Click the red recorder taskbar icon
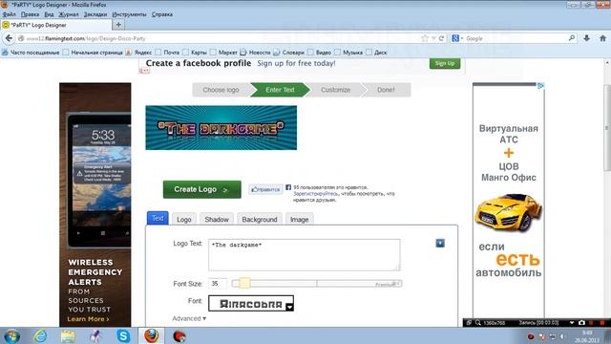Viewport: 611px width, 344px height. pyautogui.click(x=179, y=335)
